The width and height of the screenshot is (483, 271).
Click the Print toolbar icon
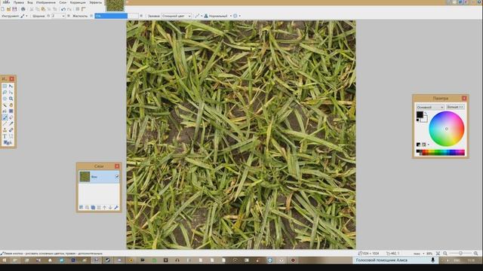pyautogui.click(x=23, y=9)
